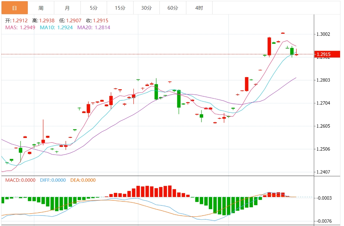344x226 pixels.
Task: Click the 1.2704 price axis label
Action: pos(323,103)
